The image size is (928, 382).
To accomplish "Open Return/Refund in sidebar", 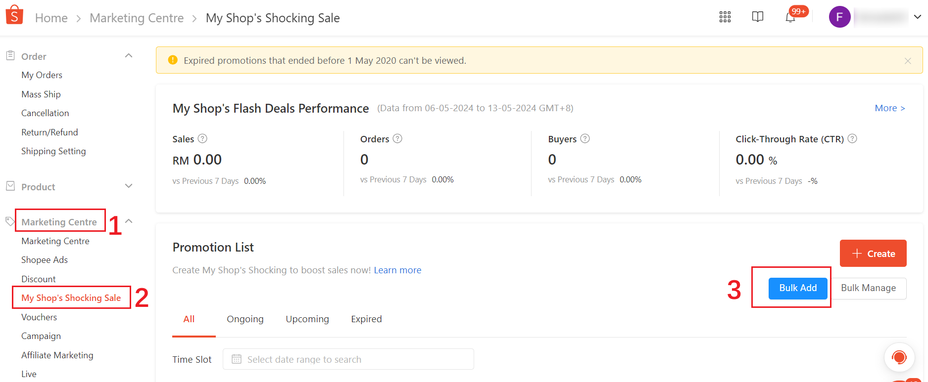I will [x=49, y=132].
